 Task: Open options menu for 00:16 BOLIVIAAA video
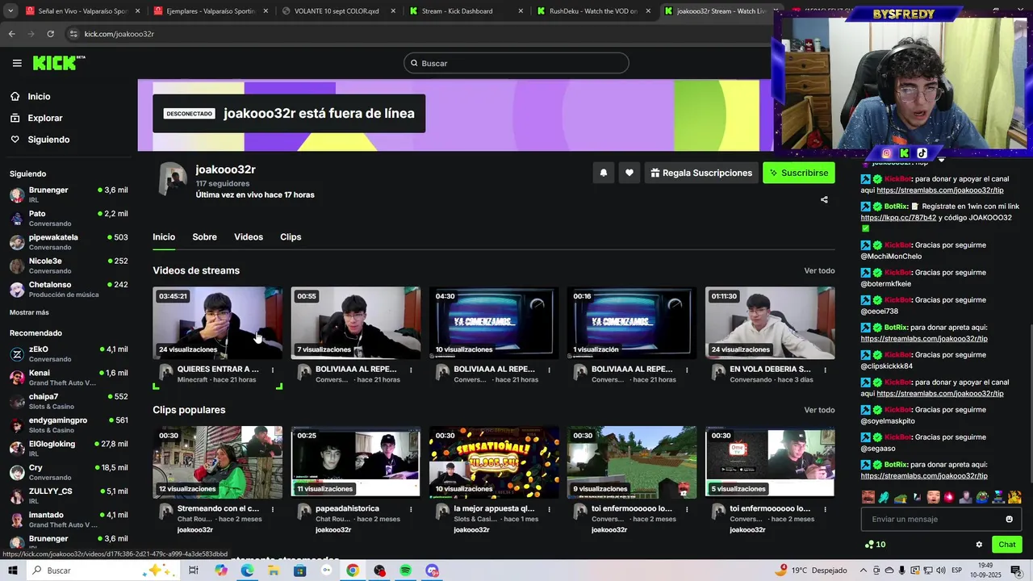[687, 370]
